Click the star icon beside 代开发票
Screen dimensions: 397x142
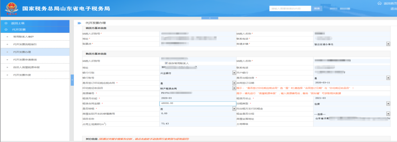6,29
